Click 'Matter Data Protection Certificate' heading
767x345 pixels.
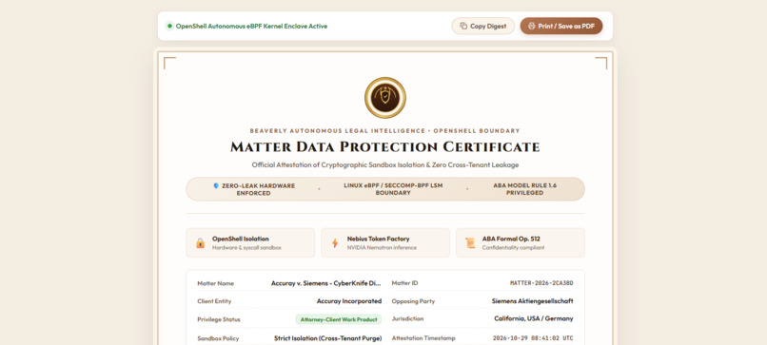pos(385,146)
